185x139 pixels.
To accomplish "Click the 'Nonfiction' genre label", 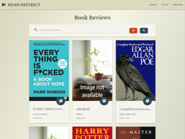I will (x=38, y=118).
